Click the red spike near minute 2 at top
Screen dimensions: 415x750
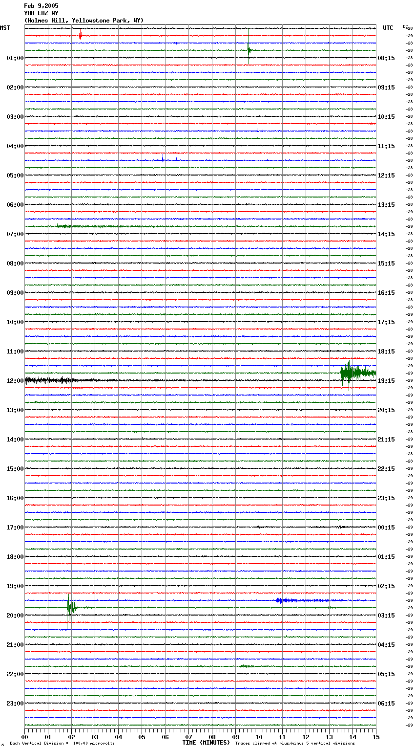pyautogui.click(x=81, y=35)
